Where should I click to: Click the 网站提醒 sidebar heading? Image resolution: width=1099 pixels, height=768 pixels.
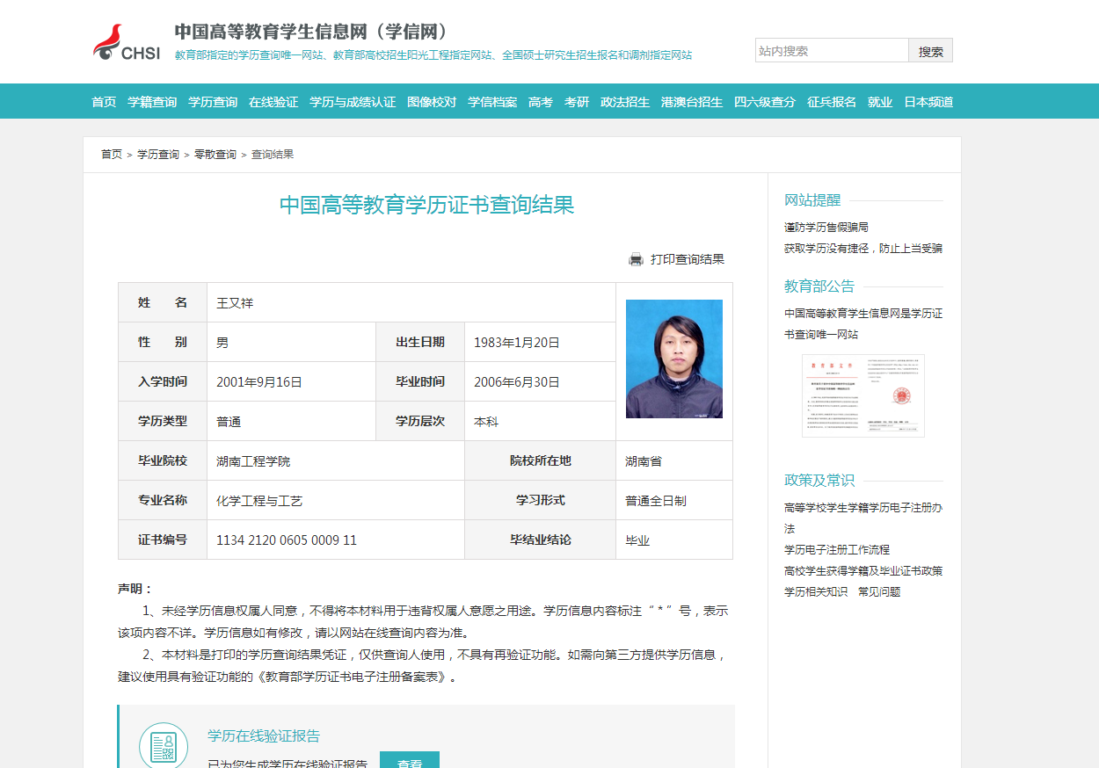[812, 200]
